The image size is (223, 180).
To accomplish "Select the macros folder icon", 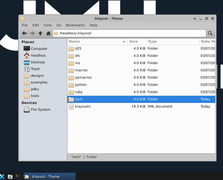I will [x=71, y=70].
